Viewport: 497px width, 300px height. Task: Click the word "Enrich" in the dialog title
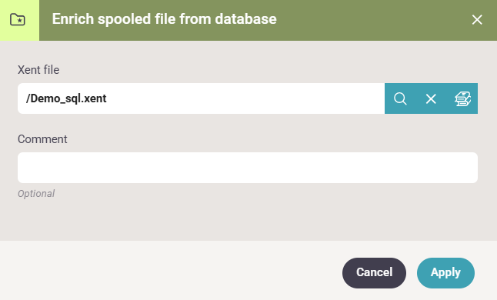tap(73, 19)
